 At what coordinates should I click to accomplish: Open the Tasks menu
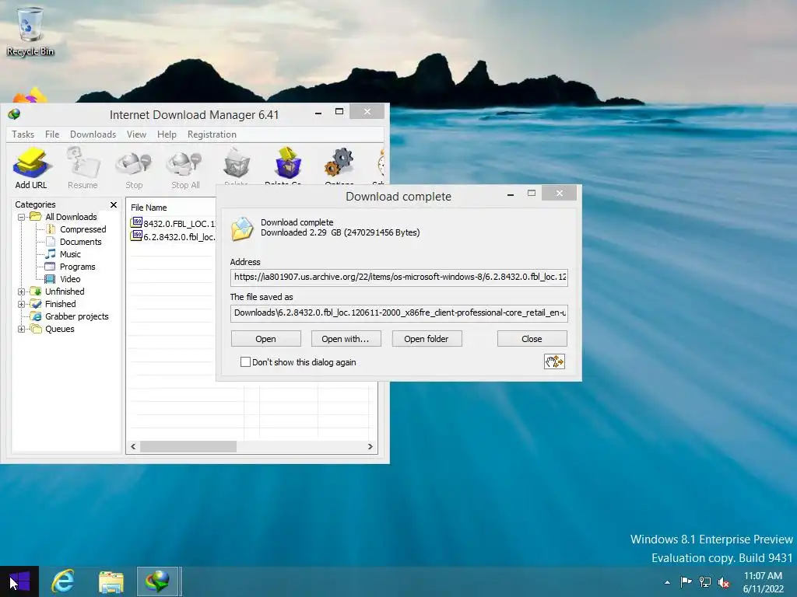coord(23,134)
